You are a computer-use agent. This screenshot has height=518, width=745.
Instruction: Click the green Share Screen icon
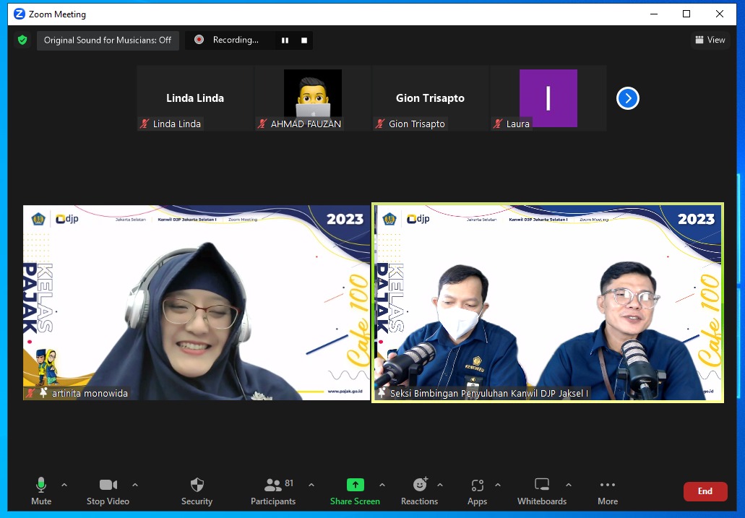(x=355, y=485)
